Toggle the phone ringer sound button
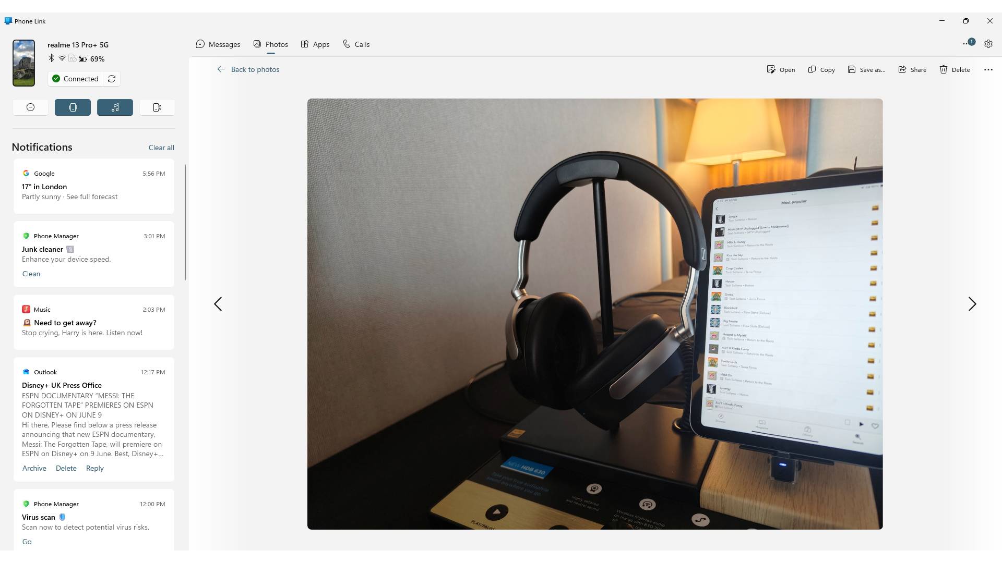This screenshot has width=1002, height=563. (157, 107)
